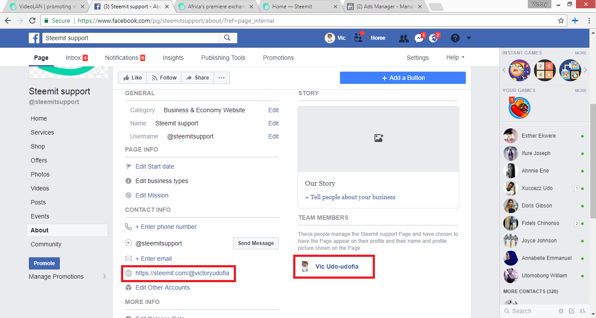Open the 2048 instant game icon
The height and width of the screenshot is (318, 596).
pyautogui.click(x=545, y=70)
